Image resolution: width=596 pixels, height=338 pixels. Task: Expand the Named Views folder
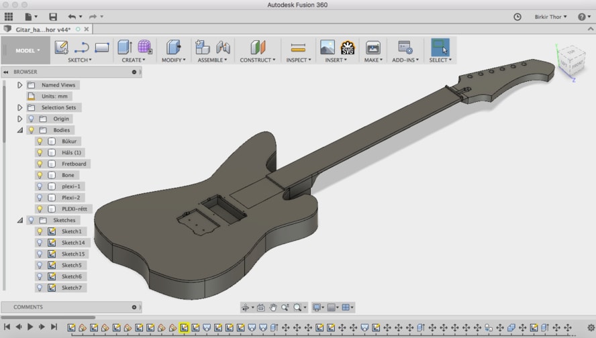click(19, 85)
